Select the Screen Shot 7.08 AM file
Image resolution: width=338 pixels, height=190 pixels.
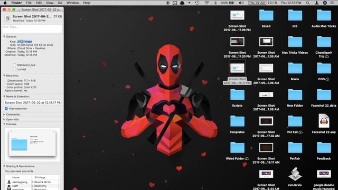coord(266,94)
